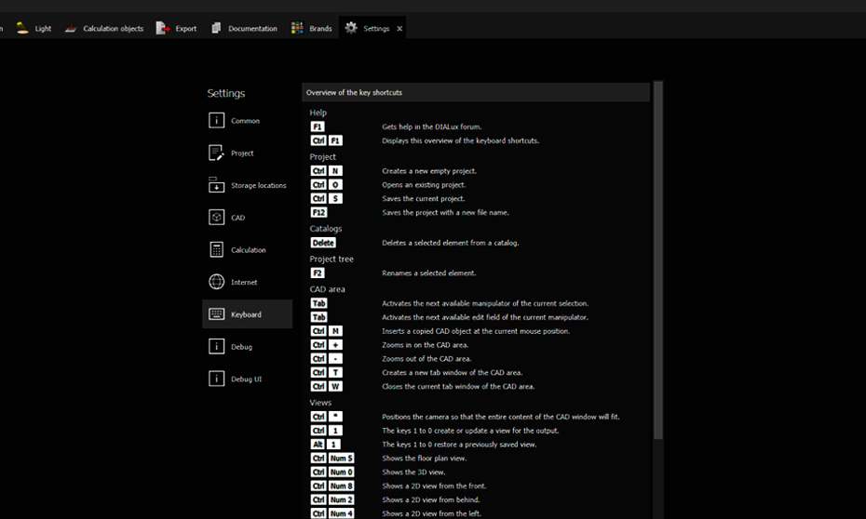Viewport: 866px width, 519px height.
Task: Click the Debug UI icon
Action: coord(216,379)
